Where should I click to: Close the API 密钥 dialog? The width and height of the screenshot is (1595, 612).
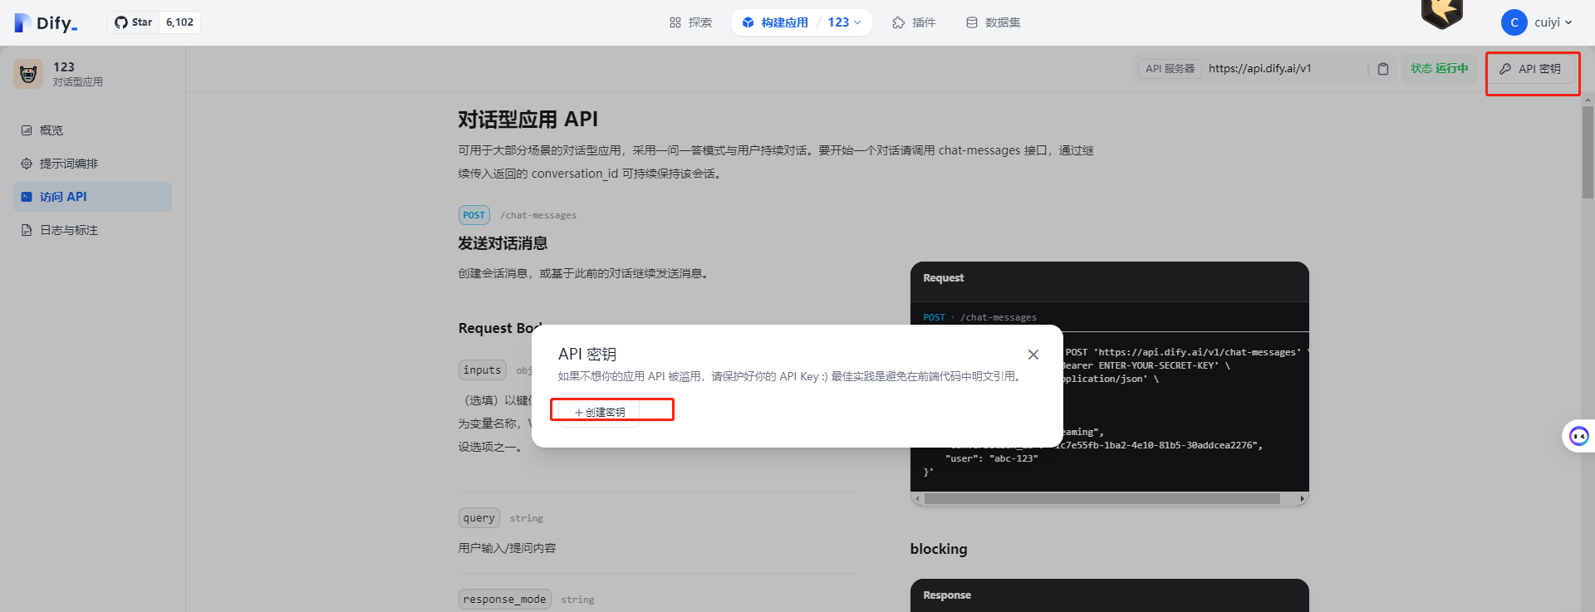click(1033, 355)
